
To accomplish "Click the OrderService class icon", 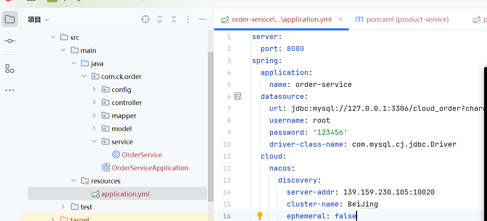I will (116, 155).
